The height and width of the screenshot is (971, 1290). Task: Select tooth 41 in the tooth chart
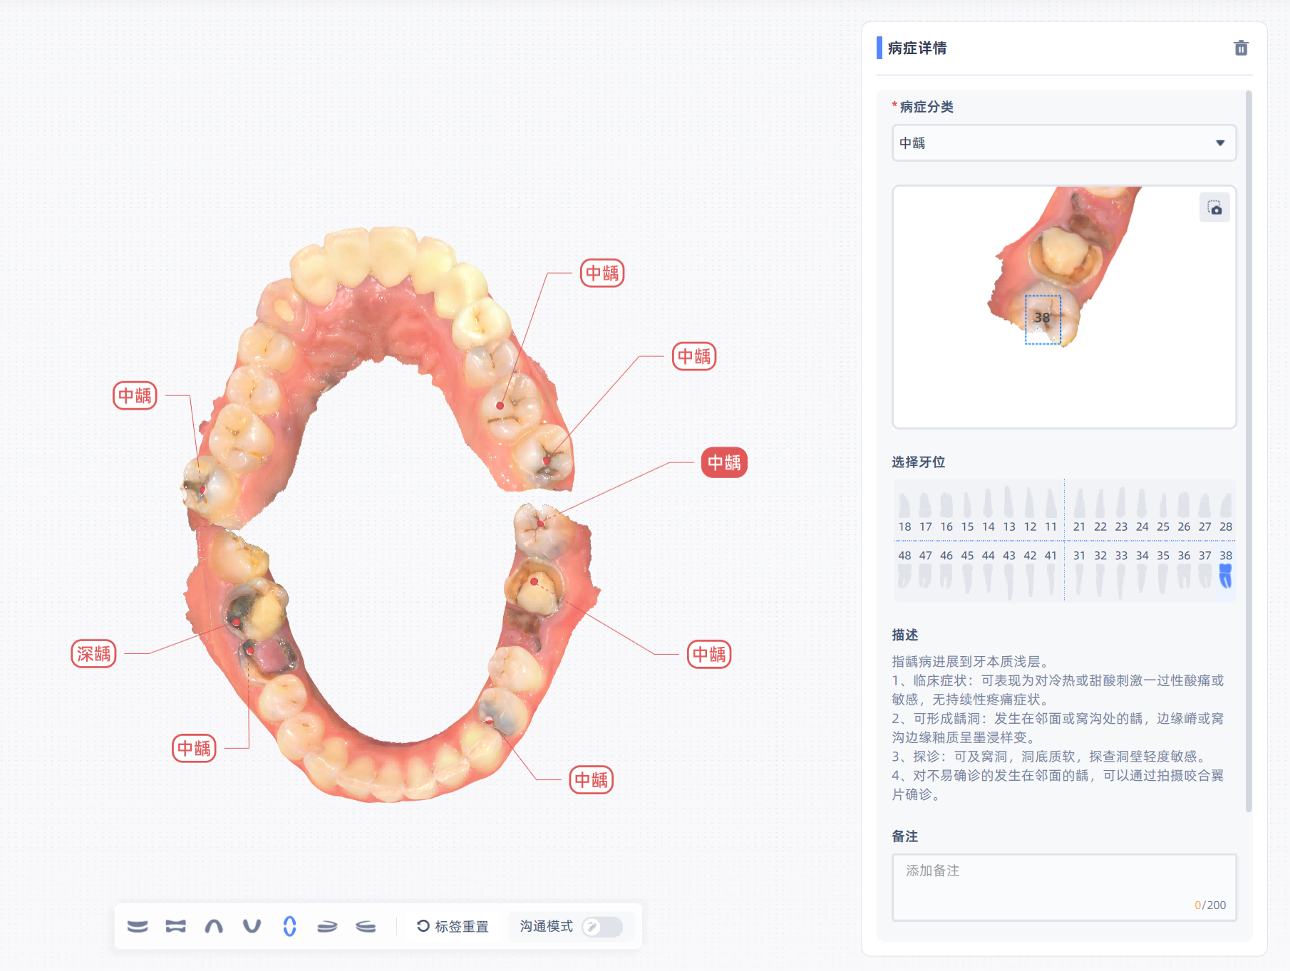pyautogui.click(x=1051, y=571)
